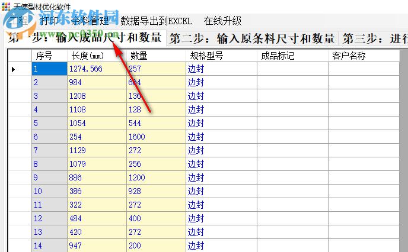The width and height of the screenshot is (408, 252).
Task: Click empty 成品标记 cell in row 1
Action: pyautogui.click(x=292, y=69)
